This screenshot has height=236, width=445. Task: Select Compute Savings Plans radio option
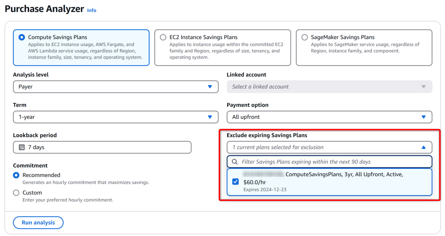[x=22, y=37]
